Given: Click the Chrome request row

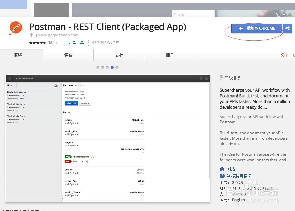Looking at the screenshot, I should pos(104,171).
